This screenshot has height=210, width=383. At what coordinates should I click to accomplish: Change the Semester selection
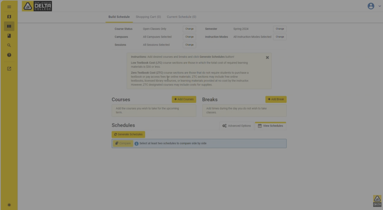(x=280, y=29)
